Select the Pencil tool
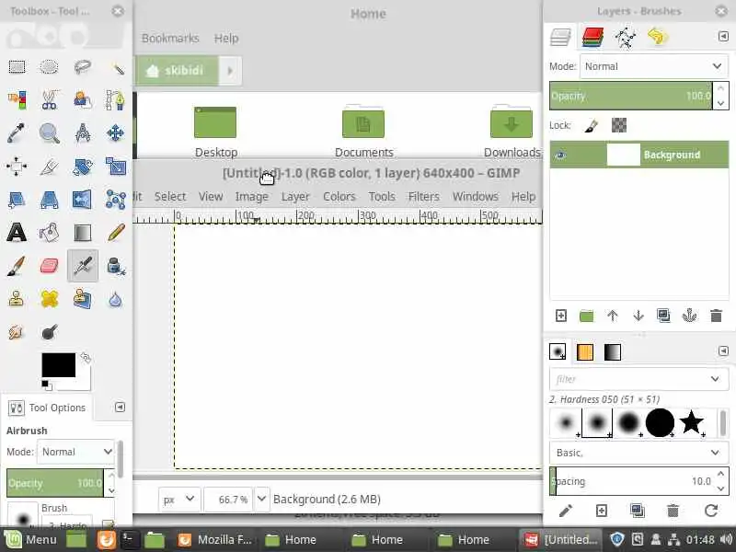This screenshot has width=736, height=552. (116, 233)
